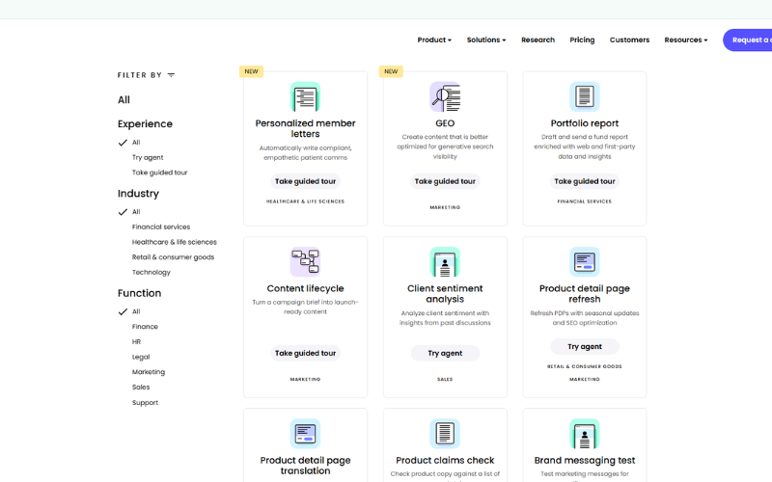Viewport: 772px width, 482px height.
Task: Click the Portfolio report document icon
Action: (x=585, y=97)
